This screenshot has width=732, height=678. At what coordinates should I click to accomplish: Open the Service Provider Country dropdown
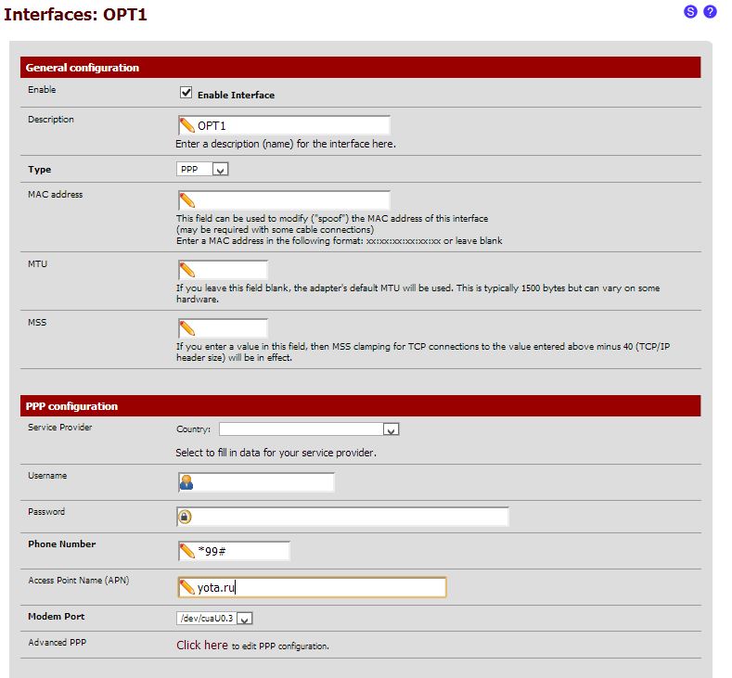click(x=309, y=429)
